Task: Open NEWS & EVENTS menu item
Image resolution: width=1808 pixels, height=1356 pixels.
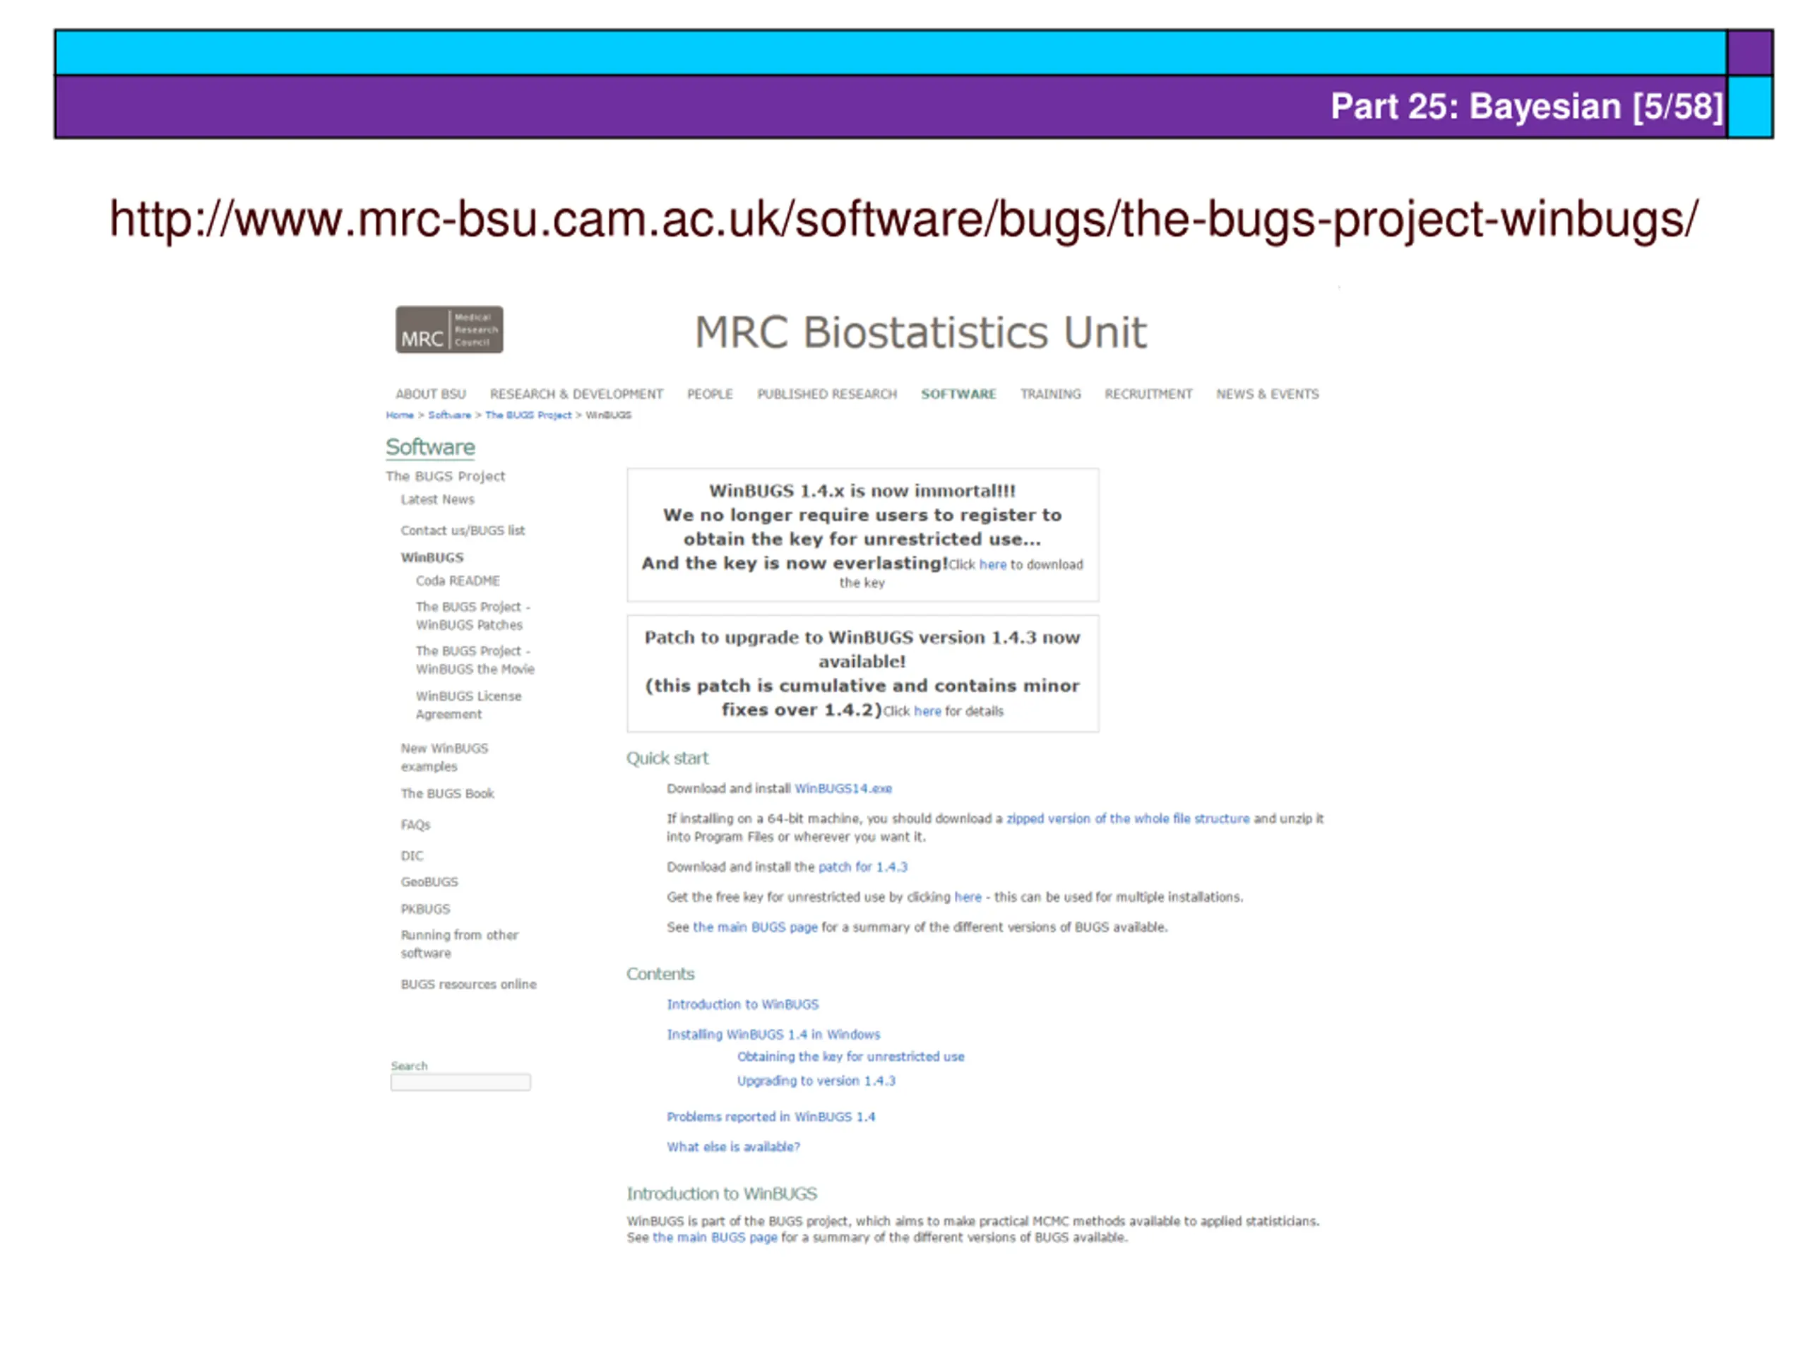Action: coord(1266,394)
